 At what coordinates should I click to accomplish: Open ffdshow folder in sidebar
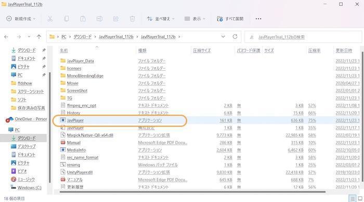pyautogui.click(x=24, y=83)
